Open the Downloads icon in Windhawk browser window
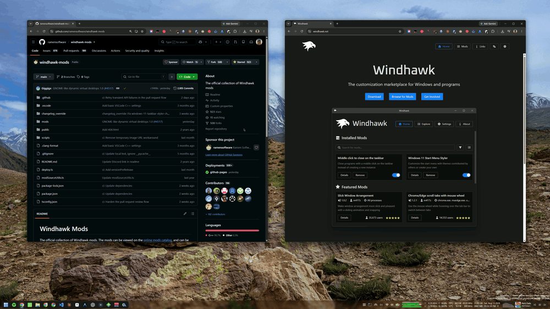550x309 pixels. tap(502, 31)
